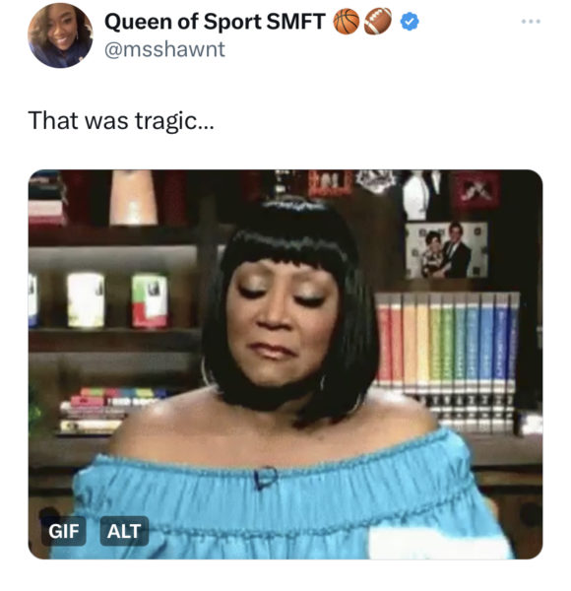
Task: Click the rainbow-colored book set
Action: tap(447, 341)
